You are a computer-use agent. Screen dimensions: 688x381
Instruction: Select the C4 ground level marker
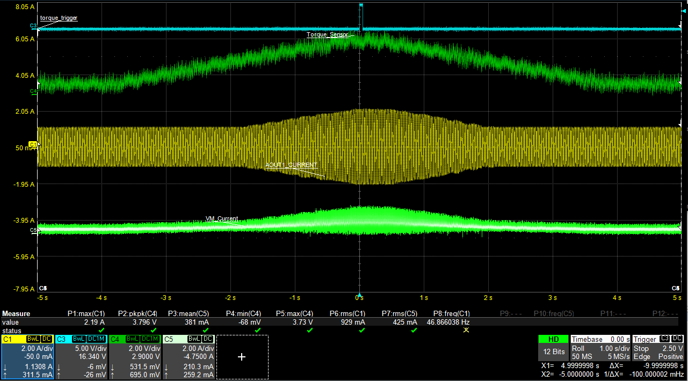(x=33, y=91)
